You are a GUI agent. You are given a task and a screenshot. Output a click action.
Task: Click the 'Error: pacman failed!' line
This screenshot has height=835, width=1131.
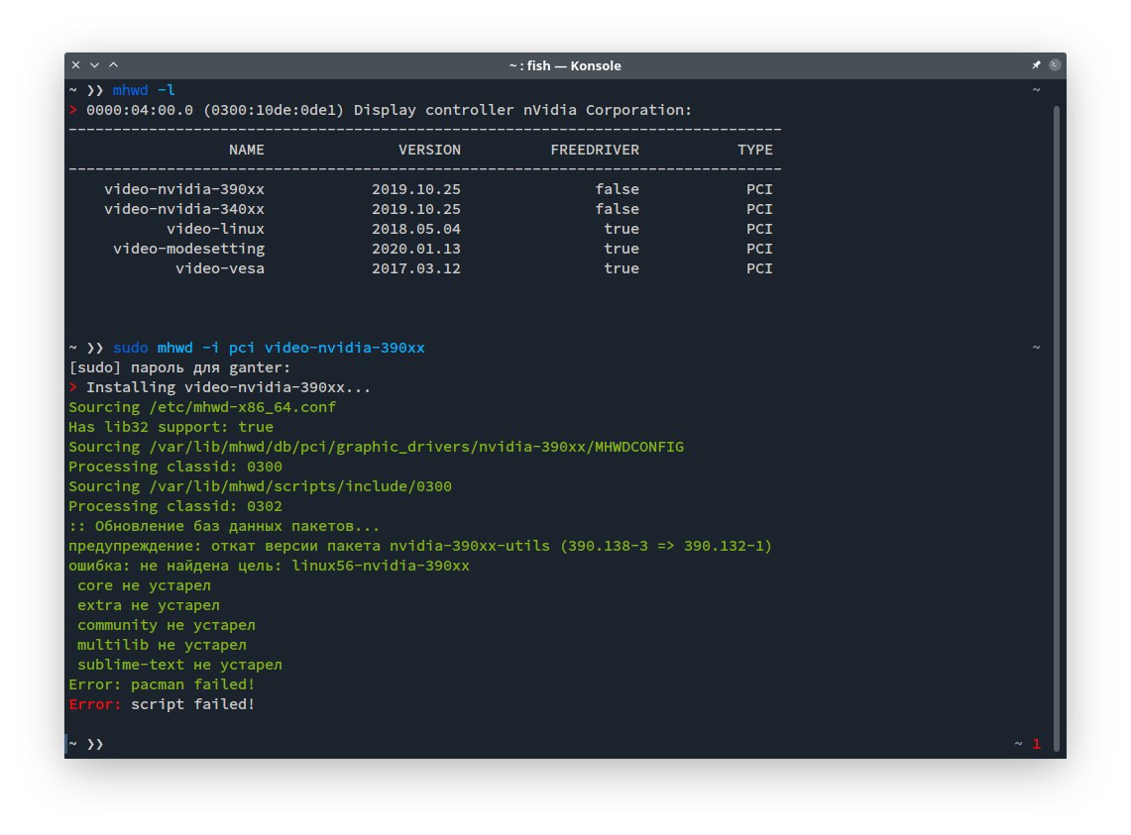coord(162,685)
